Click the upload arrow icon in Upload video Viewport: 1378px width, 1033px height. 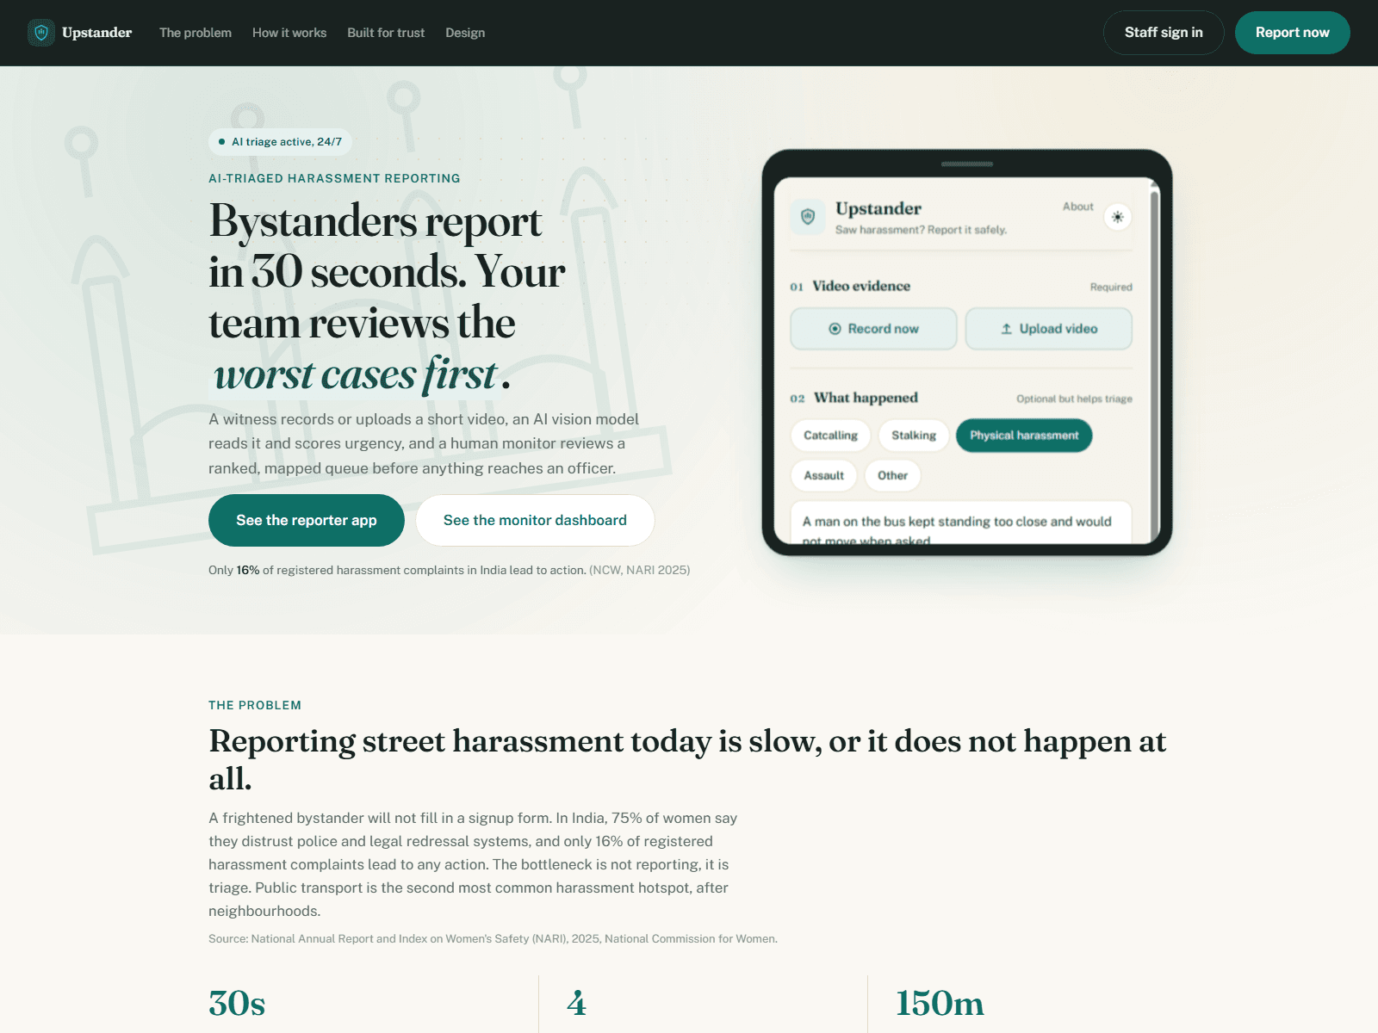point(1006,329)
